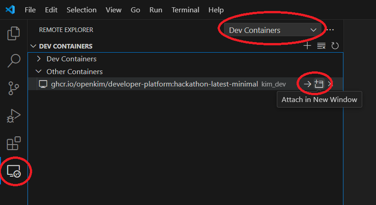Expand the Dev Containers tree node
Screen dimensions: 376x205
click(39, 59)
